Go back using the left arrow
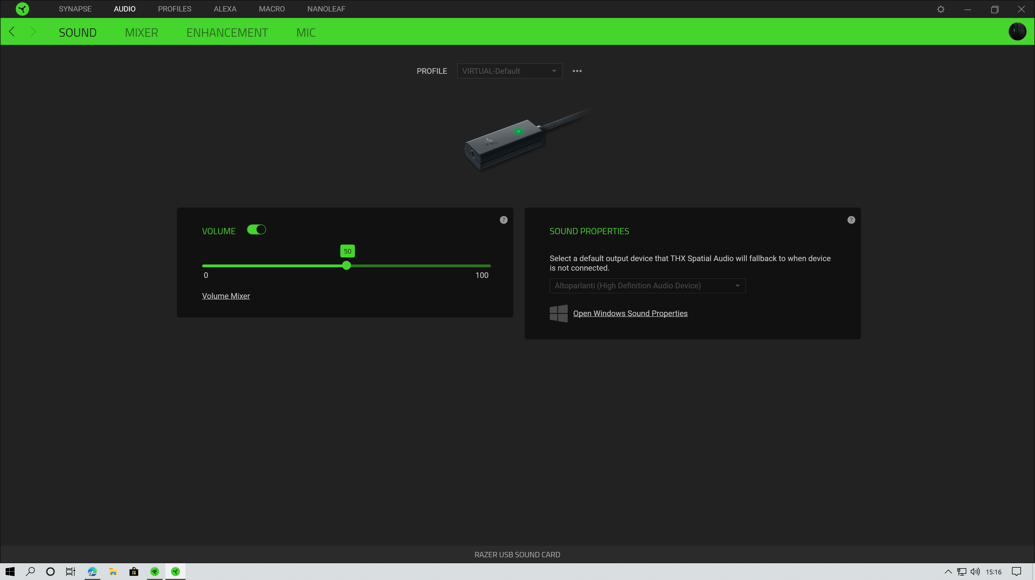Image resolution: width=1035 pixels, height=580 pixels. [x=12, y=31]
